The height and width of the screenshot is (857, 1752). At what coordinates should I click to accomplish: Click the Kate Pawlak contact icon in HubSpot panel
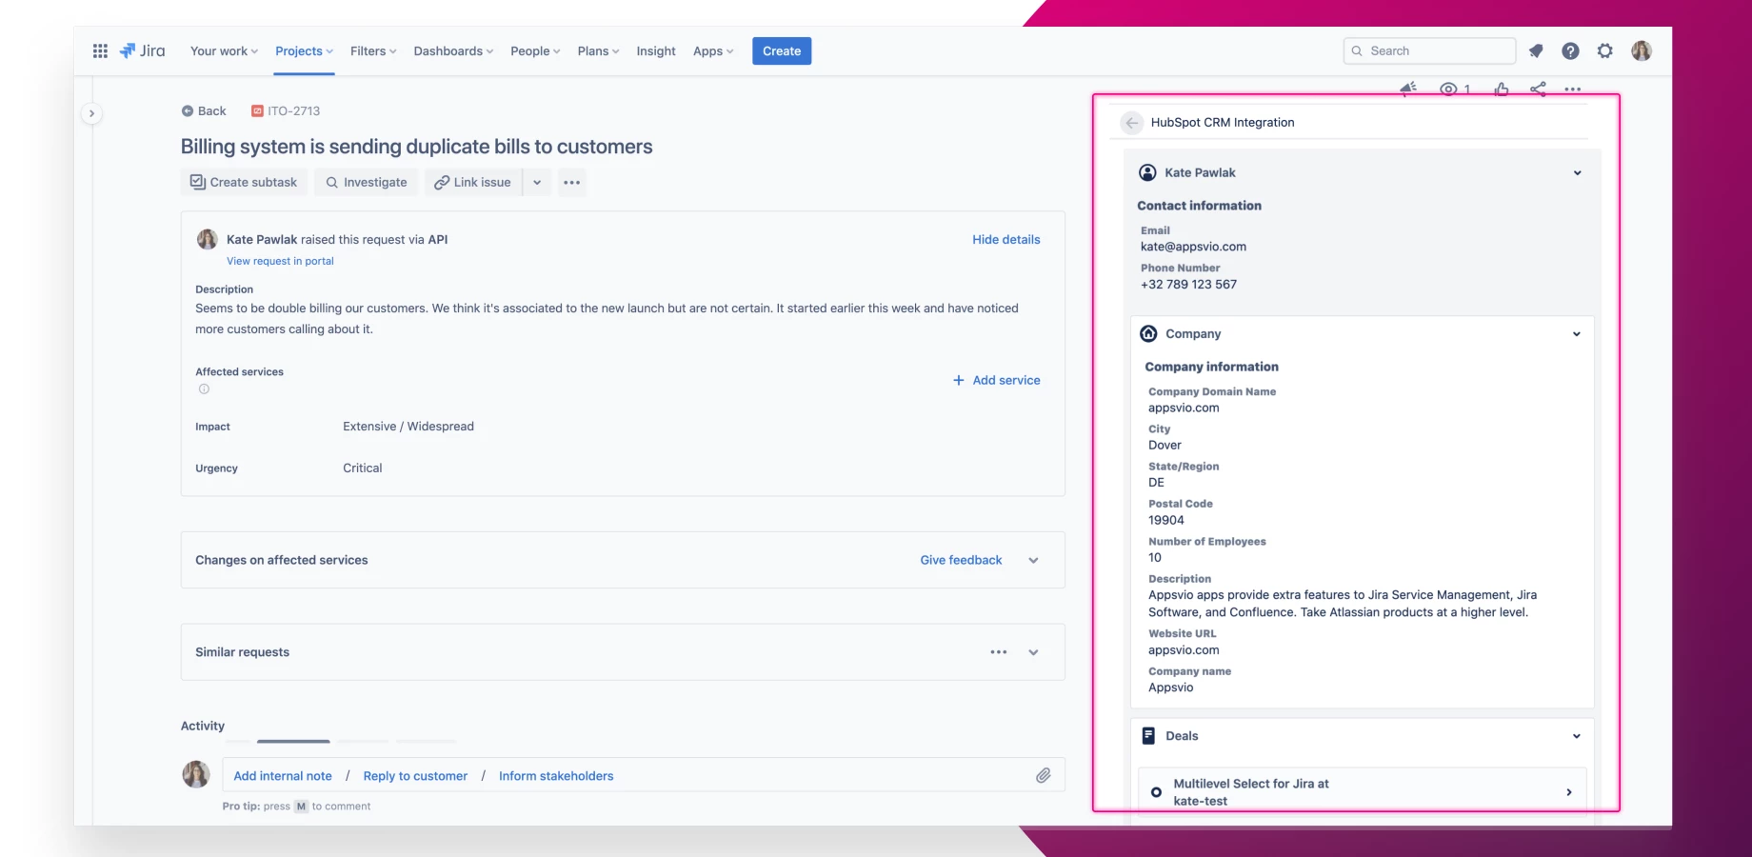[1148, 172]
